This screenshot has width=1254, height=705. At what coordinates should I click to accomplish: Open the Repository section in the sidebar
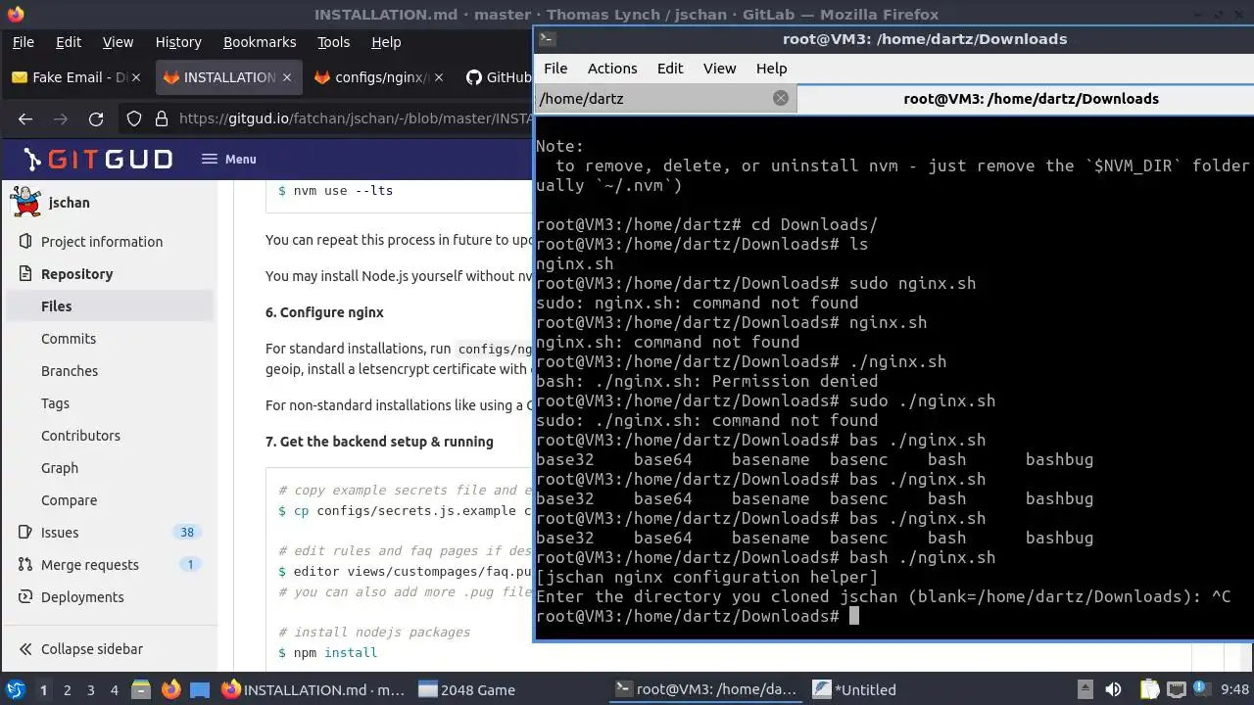coord(76,274)
